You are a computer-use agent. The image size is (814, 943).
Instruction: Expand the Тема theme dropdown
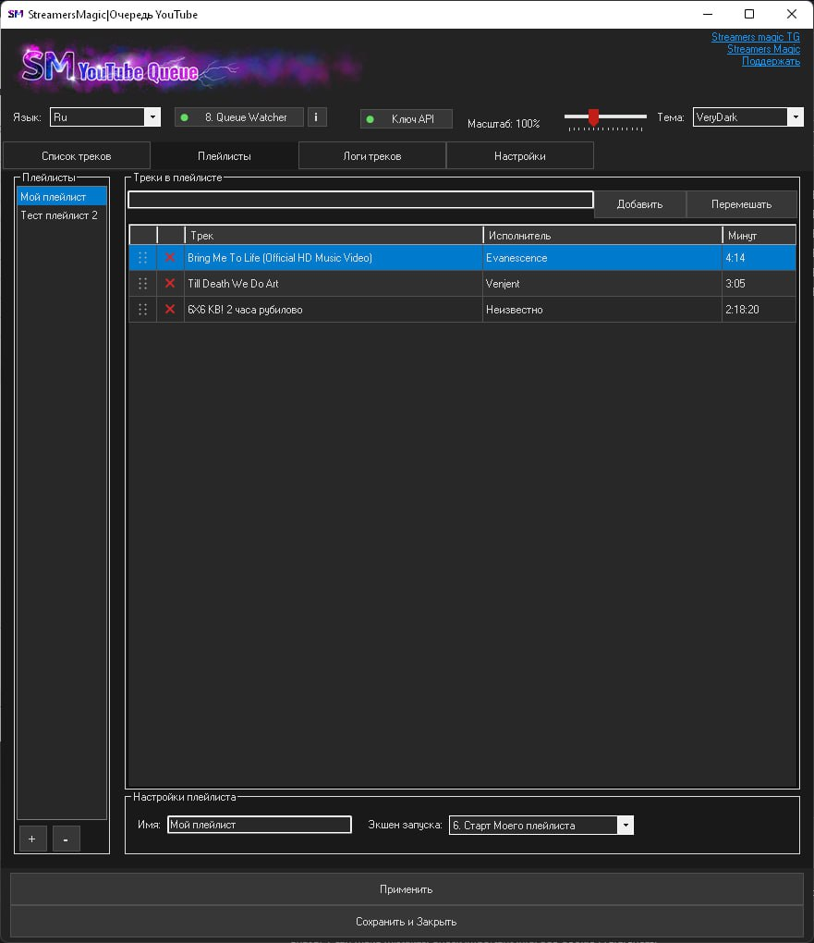[x=796, y=117]
